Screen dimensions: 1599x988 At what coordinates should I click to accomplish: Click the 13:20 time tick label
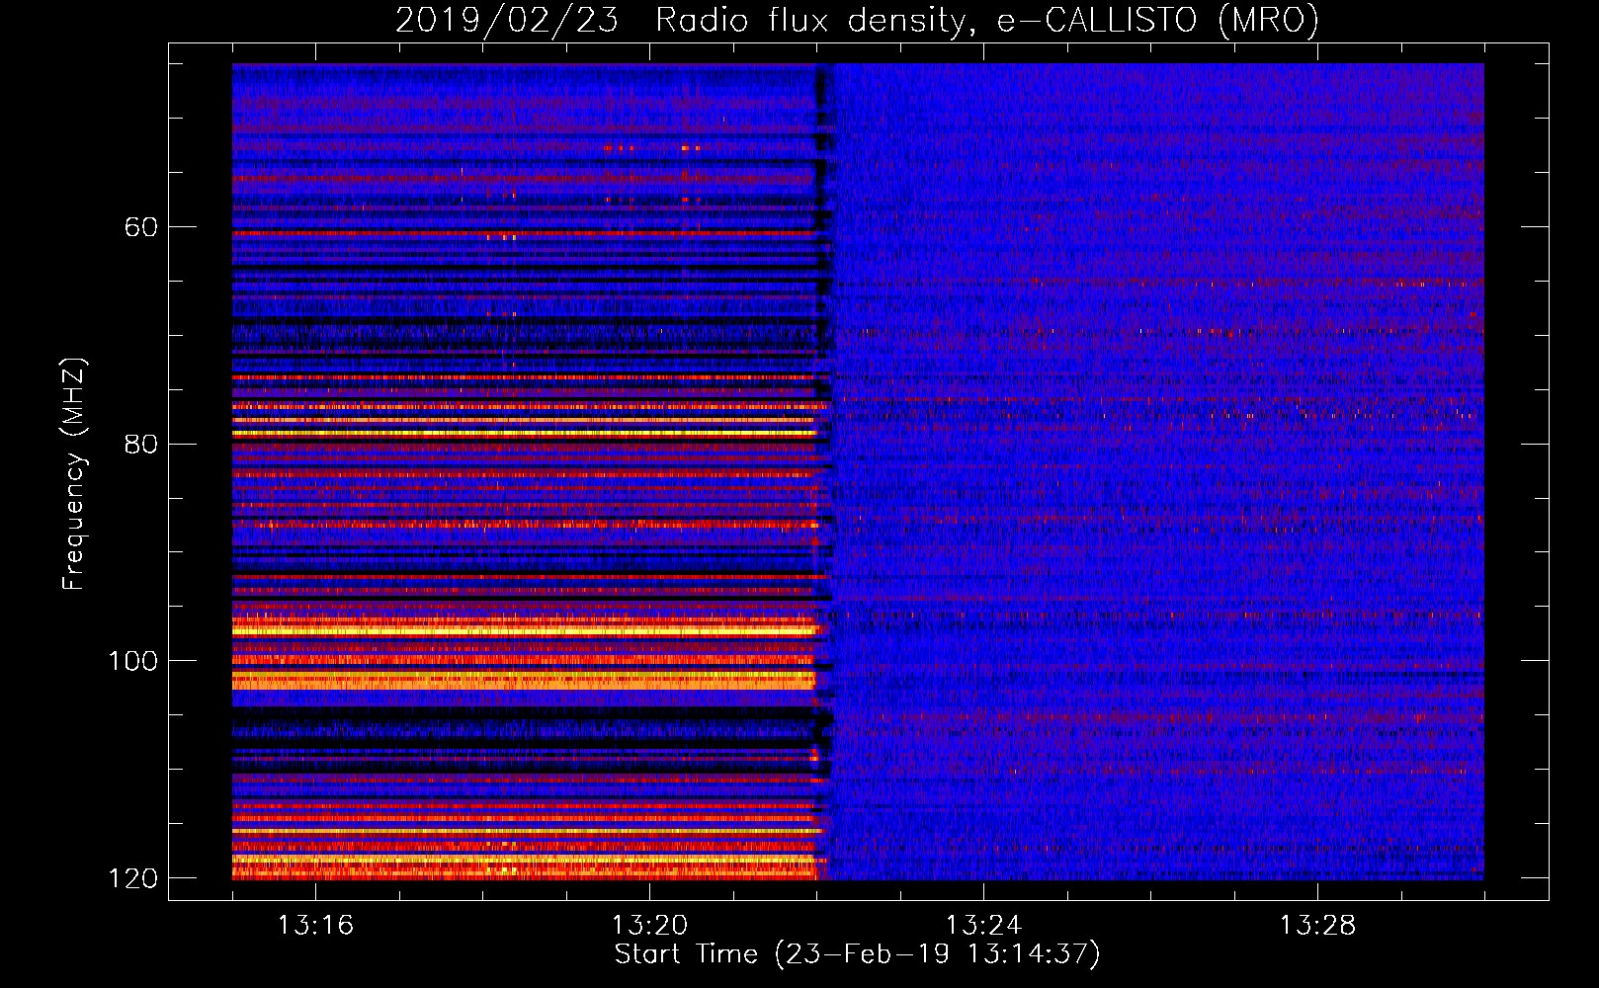pos(649,925)
